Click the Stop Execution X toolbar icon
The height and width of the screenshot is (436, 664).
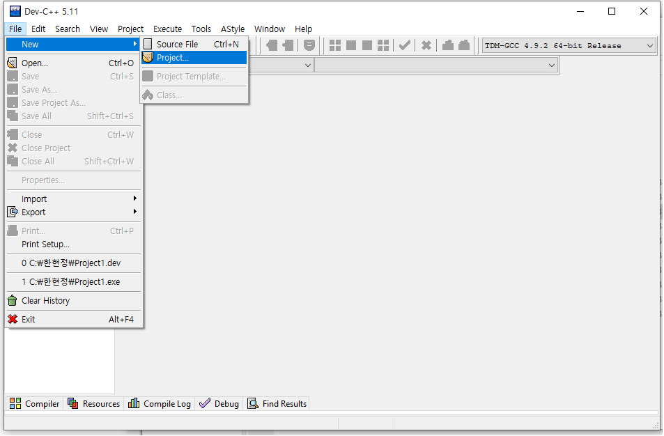426,45
